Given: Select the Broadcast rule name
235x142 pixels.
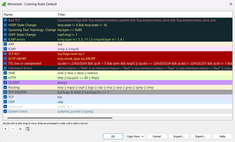Looking at the screenshot, I should (15, 107).
